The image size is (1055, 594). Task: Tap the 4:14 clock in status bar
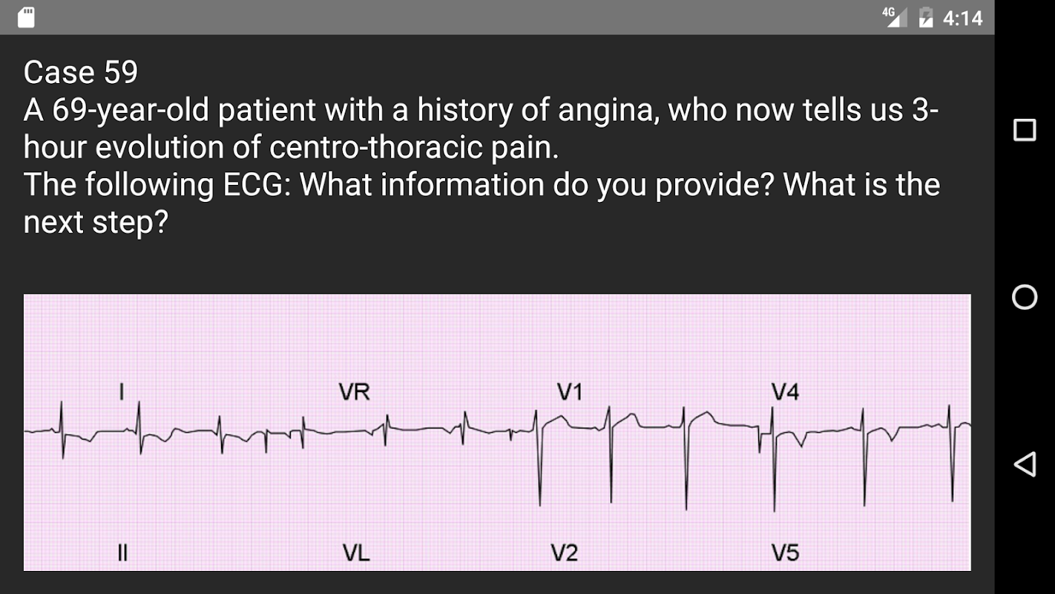962,18
